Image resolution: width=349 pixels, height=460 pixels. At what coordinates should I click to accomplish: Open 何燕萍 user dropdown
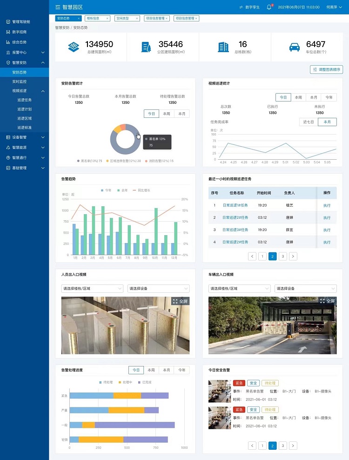(334, 7)
